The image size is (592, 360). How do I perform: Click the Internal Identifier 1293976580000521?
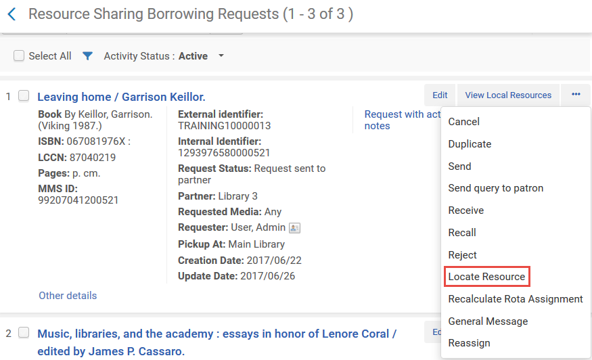[x=224, y=153]
